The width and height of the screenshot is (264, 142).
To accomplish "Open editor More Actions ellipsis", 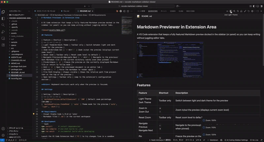I will pos(131,11).
